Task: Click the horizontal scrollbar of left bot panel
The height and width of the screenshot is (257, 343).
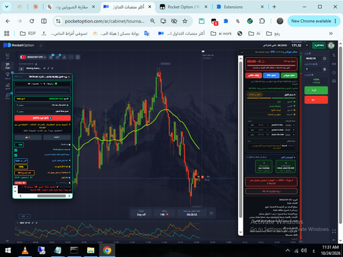Action: [x=51, y=196]
